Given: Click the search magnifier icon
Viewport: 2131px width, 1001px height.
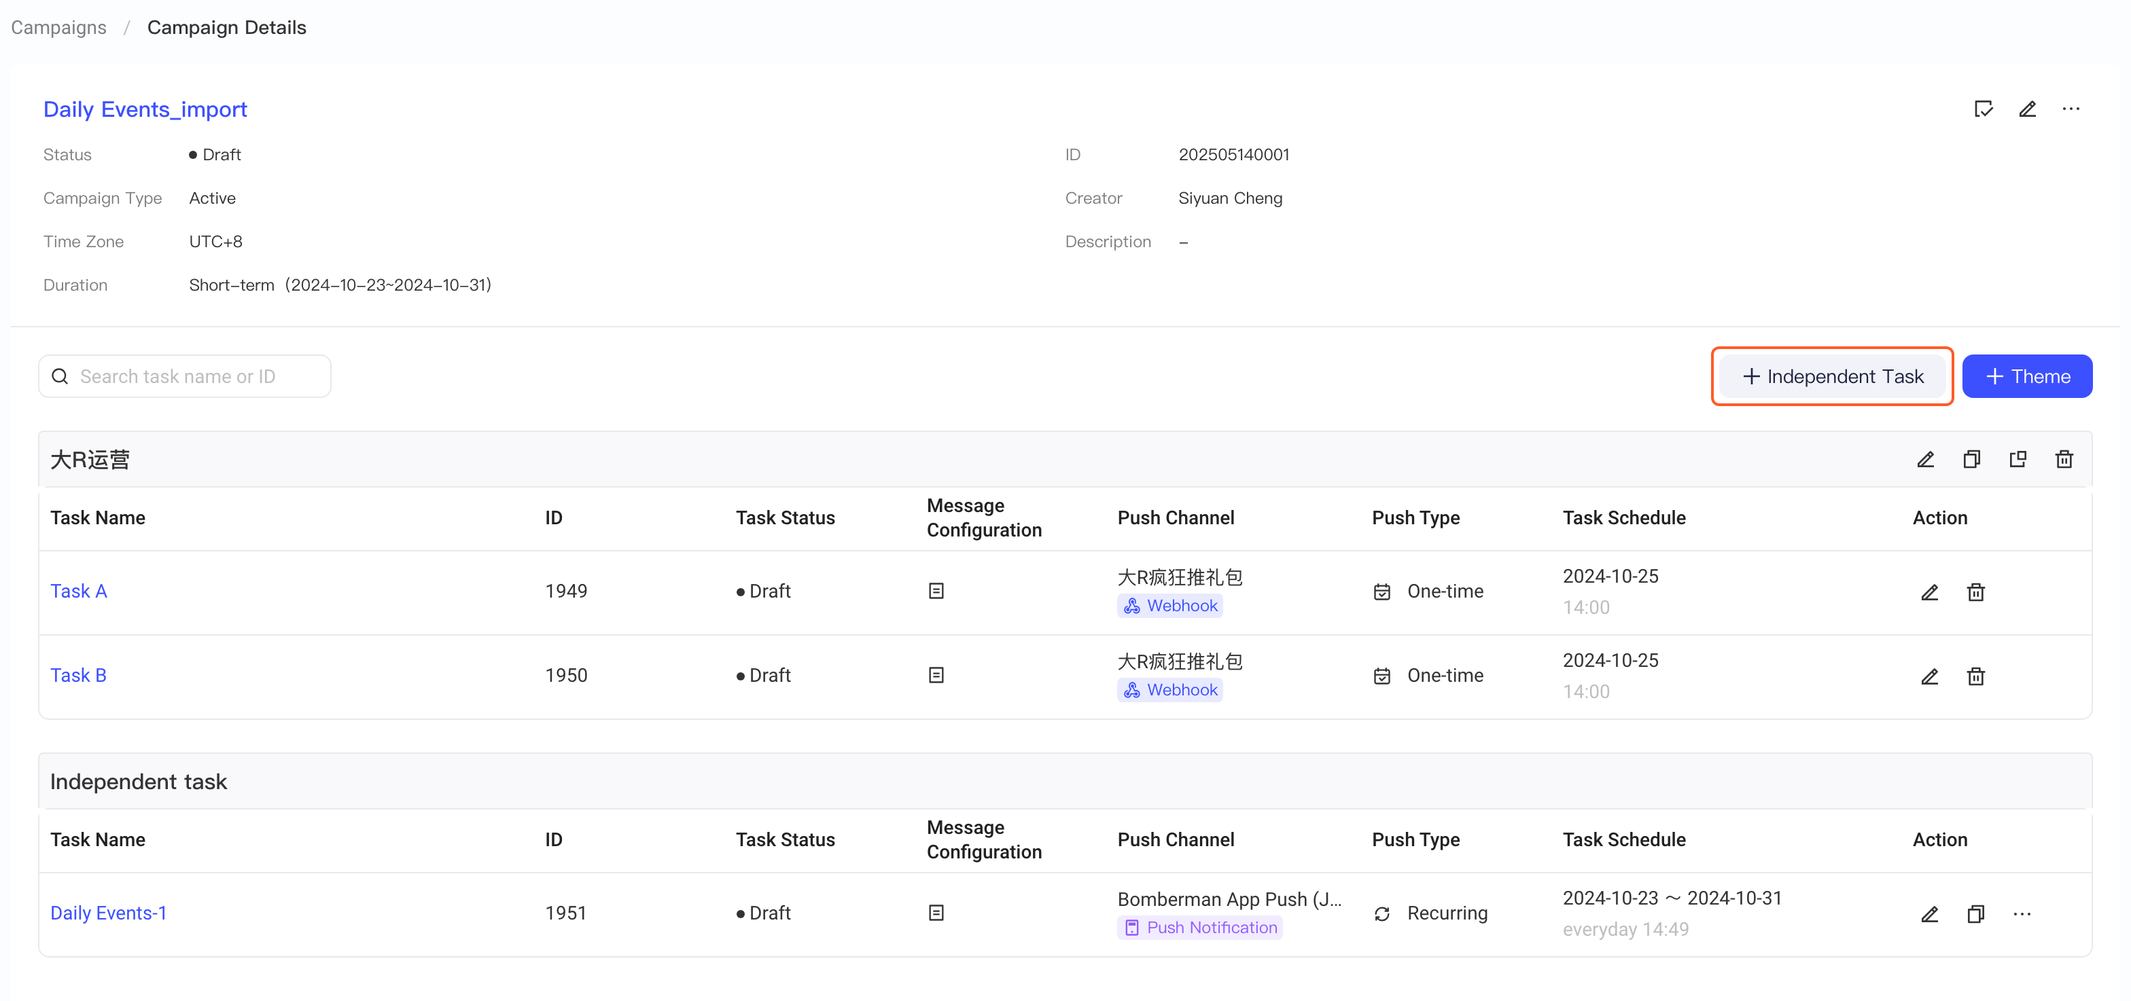Looking at the screenshot, I should click(60, 377).
